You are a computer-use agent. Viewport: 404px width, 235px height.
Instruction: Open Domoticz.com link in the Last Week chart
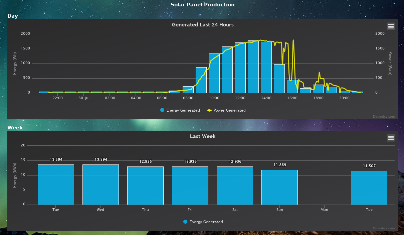[384, 228]
